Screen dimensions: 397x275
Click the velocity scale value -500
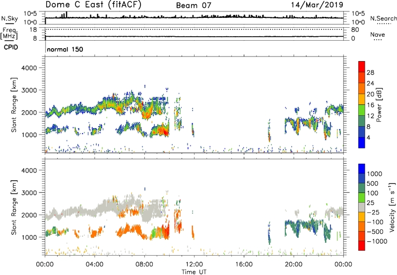tap(375, 232)
